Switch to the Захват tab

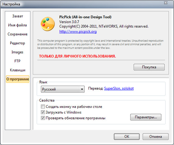click(x=17, y=16)
